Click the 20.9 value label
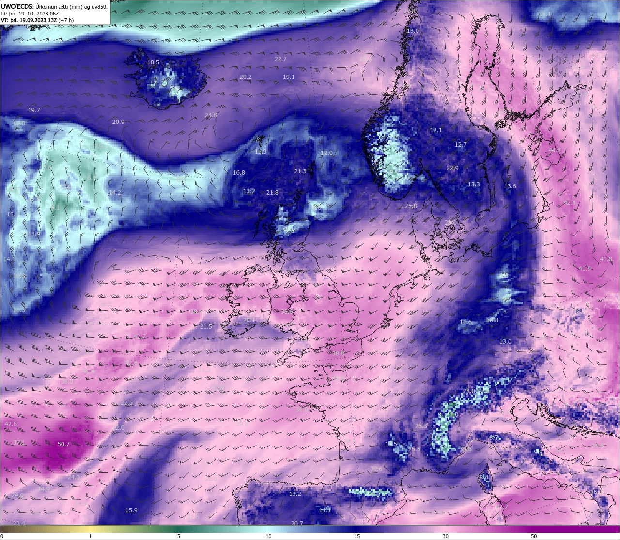 (x=118, y=122)
